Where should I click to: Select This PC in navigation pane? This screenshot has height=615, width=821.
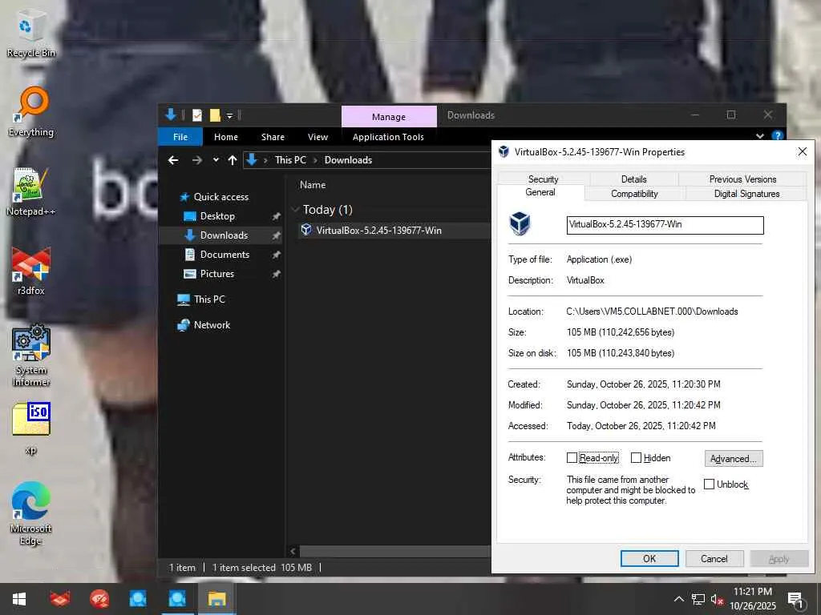209,299
